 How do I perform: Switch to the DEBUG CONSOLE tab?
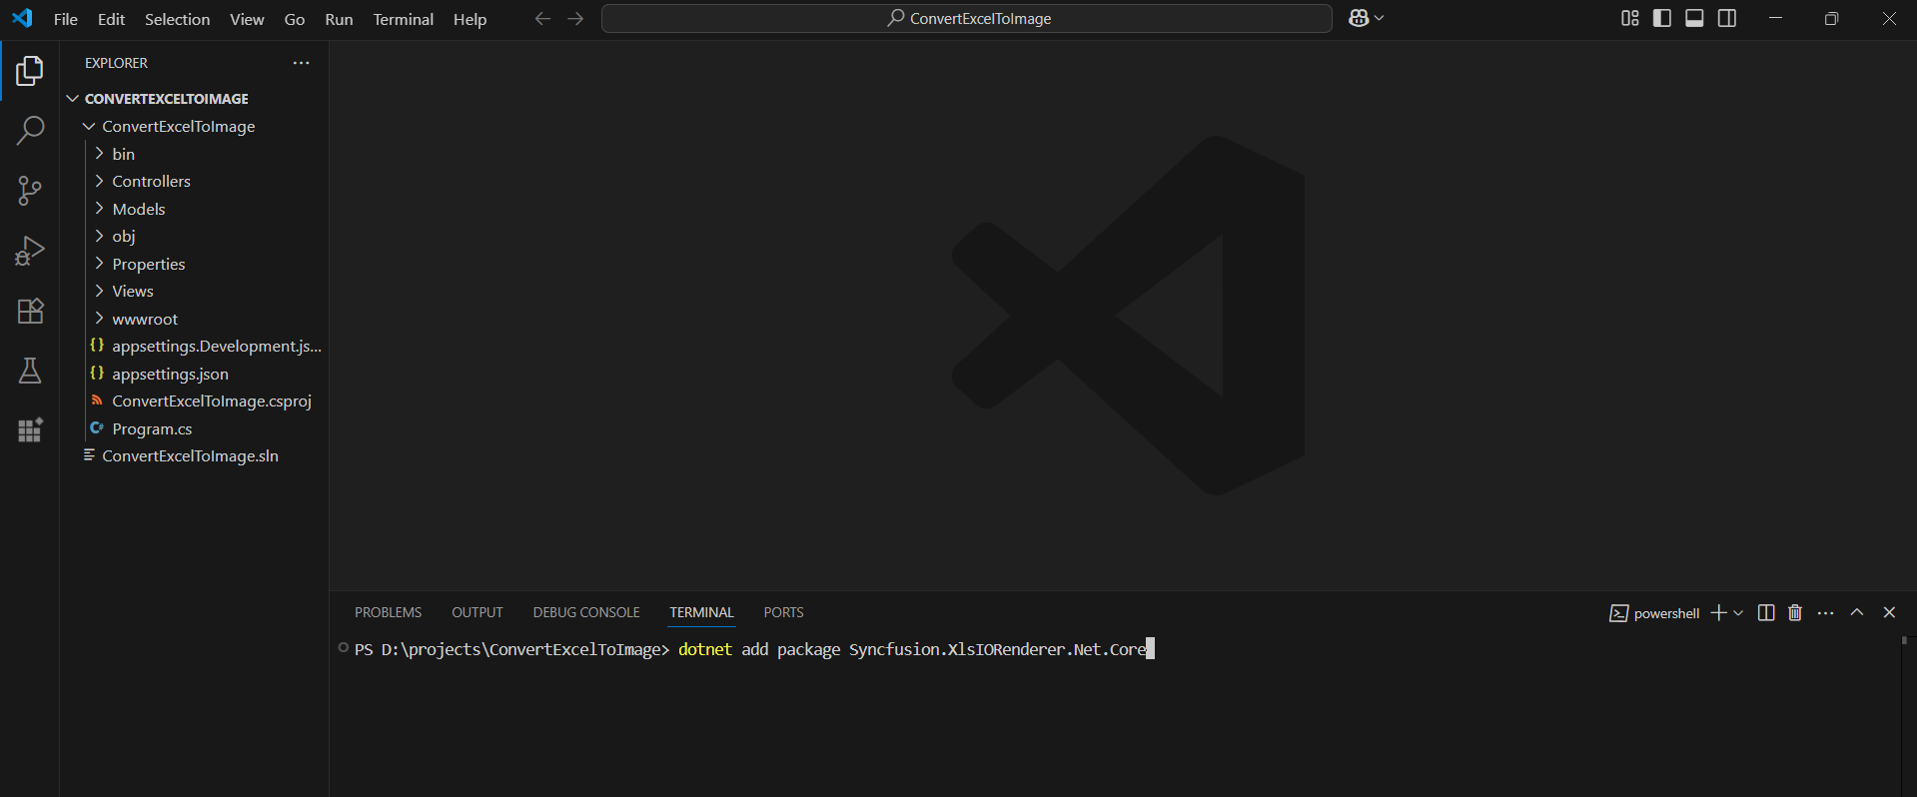pos(586,613)
